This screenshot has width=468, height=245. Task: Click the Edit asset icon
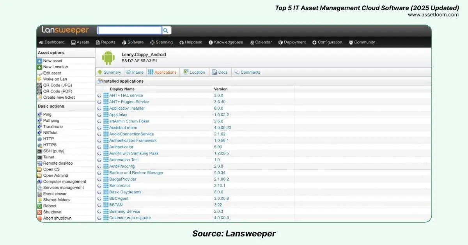(x=39, y=73)
